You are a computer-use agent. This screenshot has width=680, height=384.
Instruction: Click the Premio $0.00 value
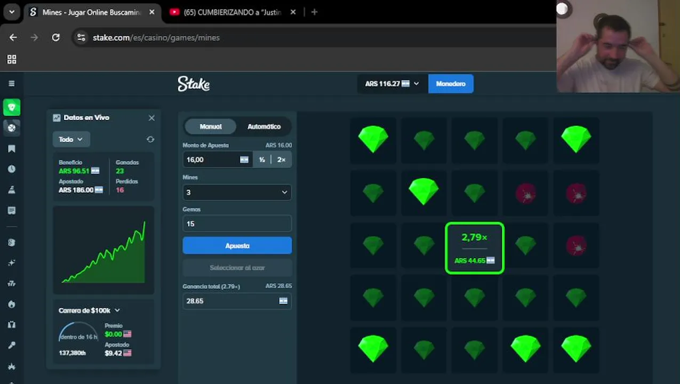[118, 334]
